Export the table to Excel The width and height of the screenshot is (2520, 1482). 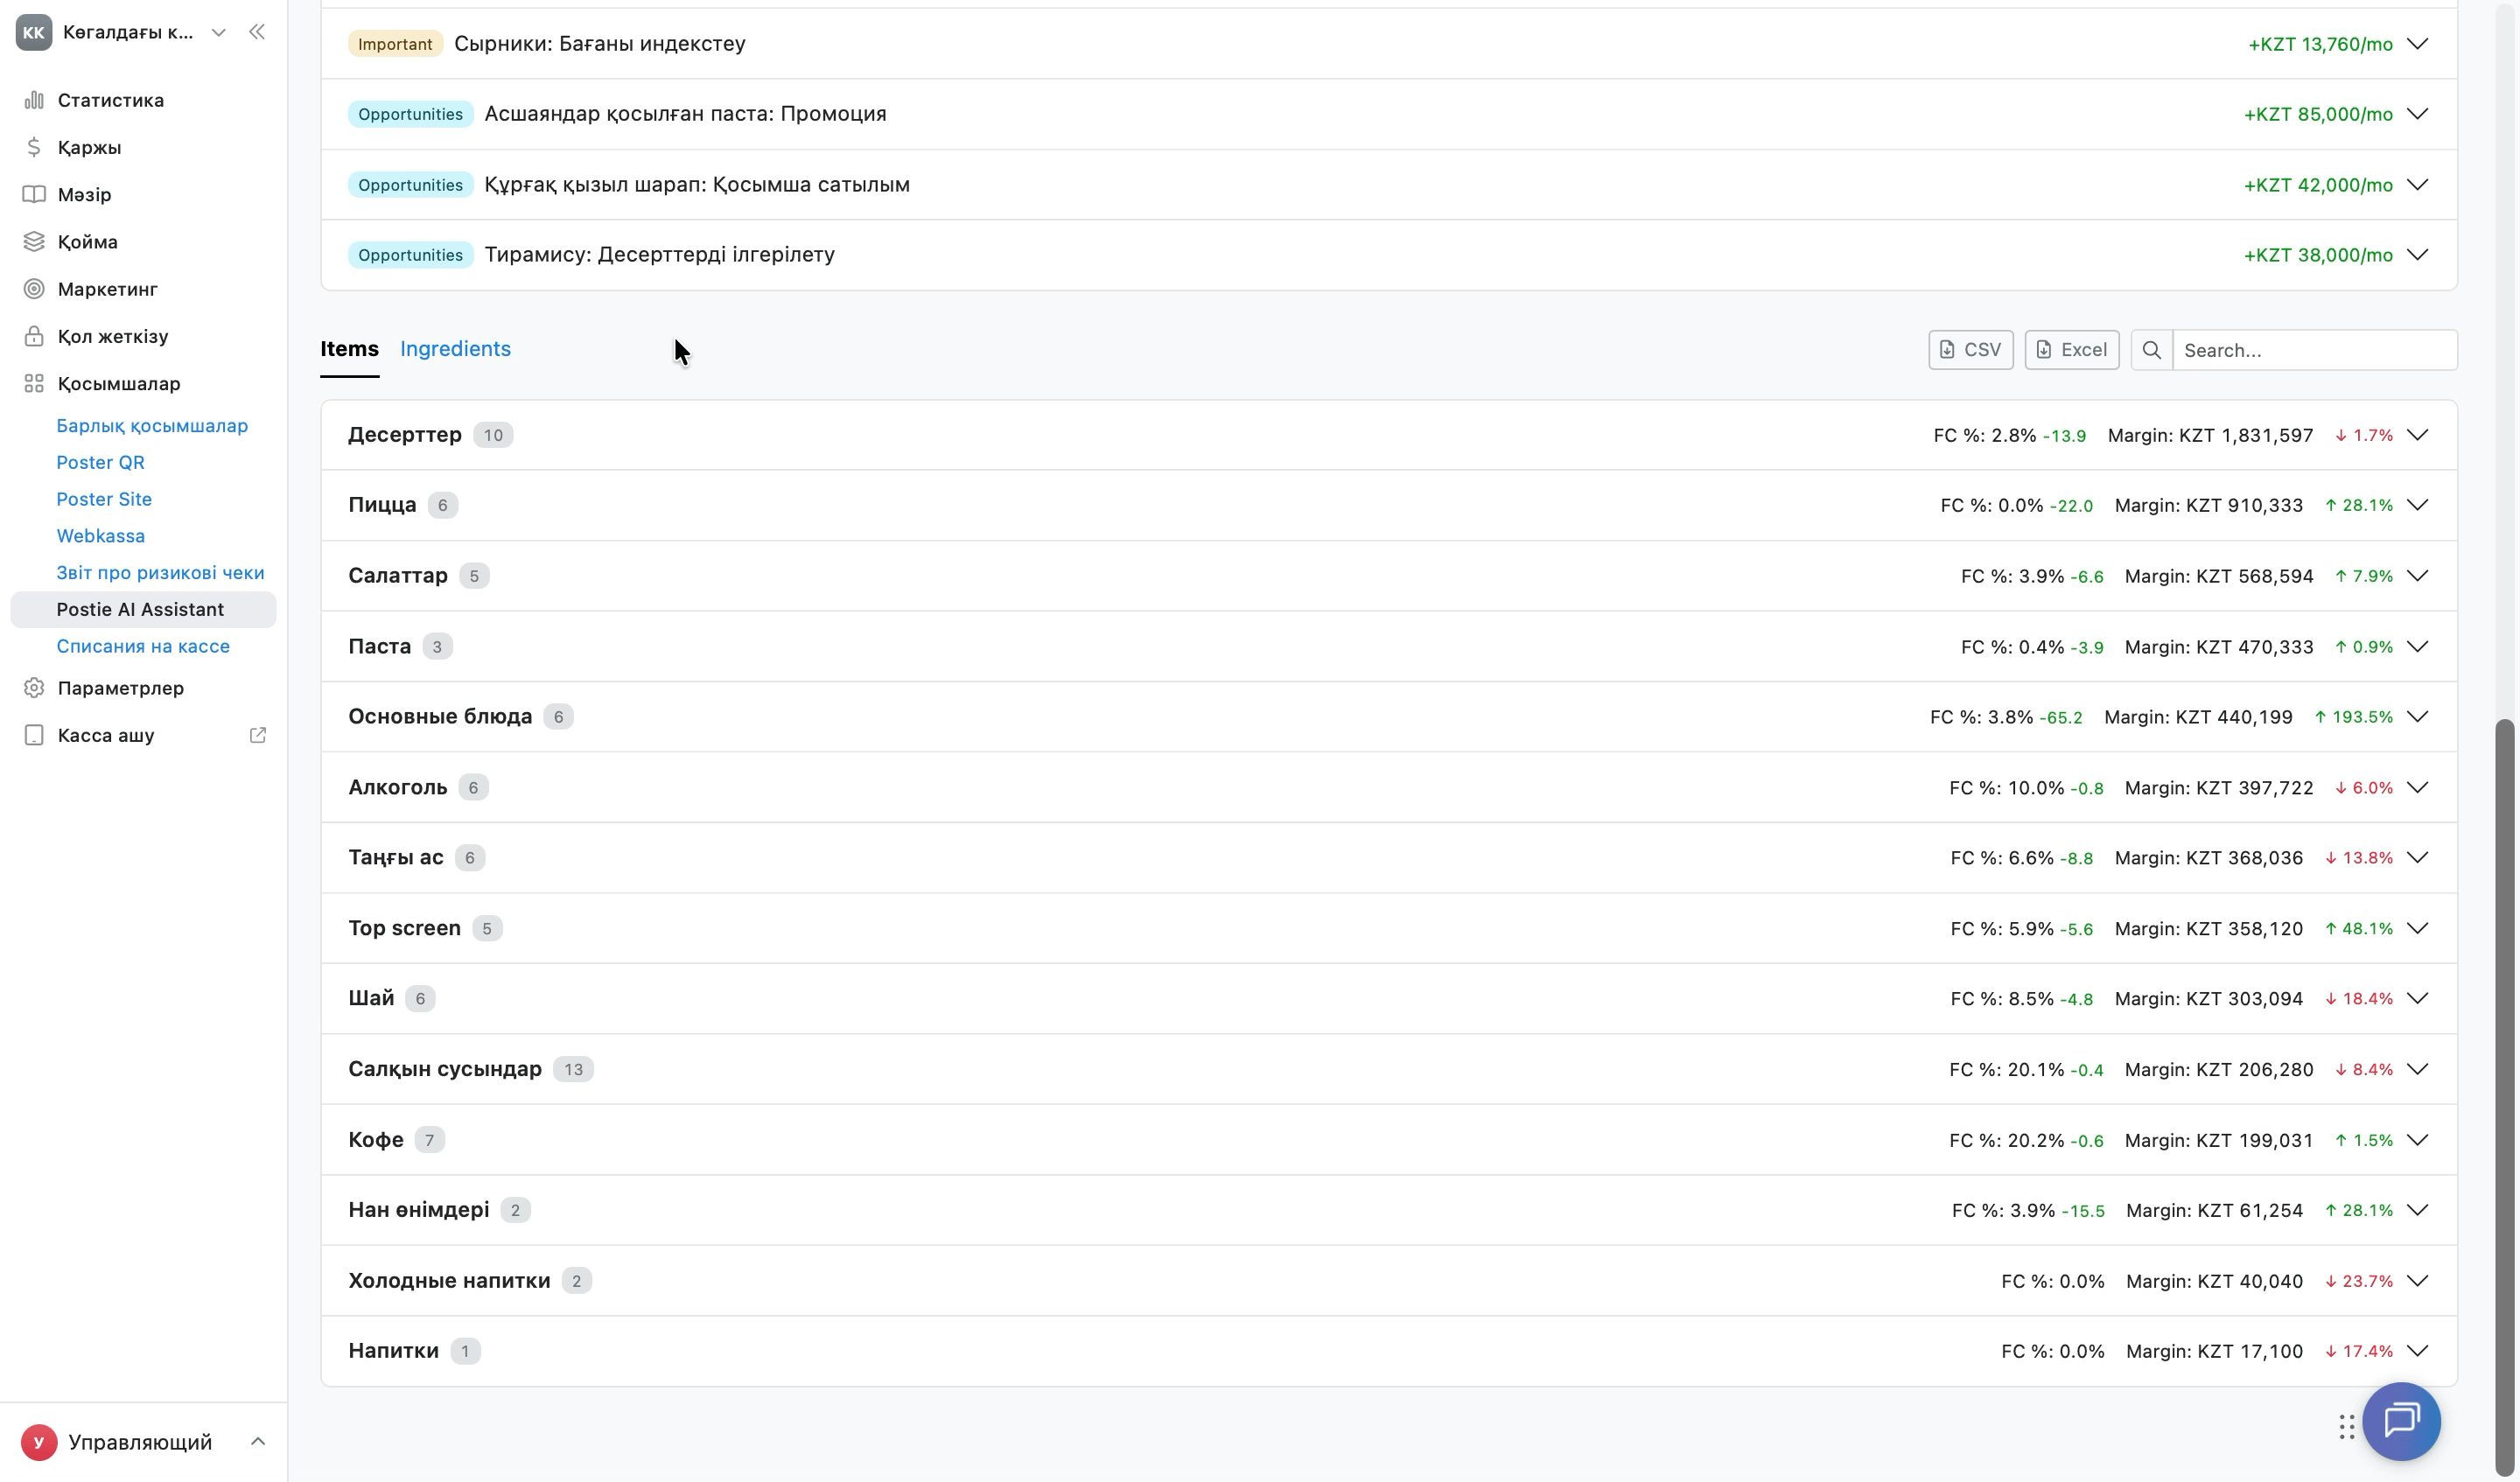pos(2071,350)
